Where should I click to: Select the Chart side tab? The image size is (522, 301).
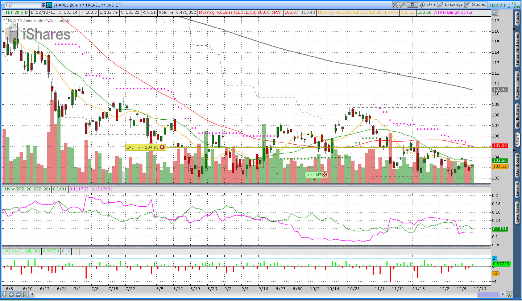pyautogui.click(x=517, y=140)
